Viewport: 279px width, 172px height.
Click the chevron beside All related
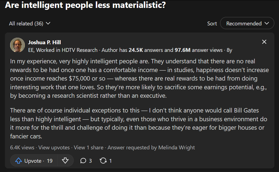click(x=48, y=23)
